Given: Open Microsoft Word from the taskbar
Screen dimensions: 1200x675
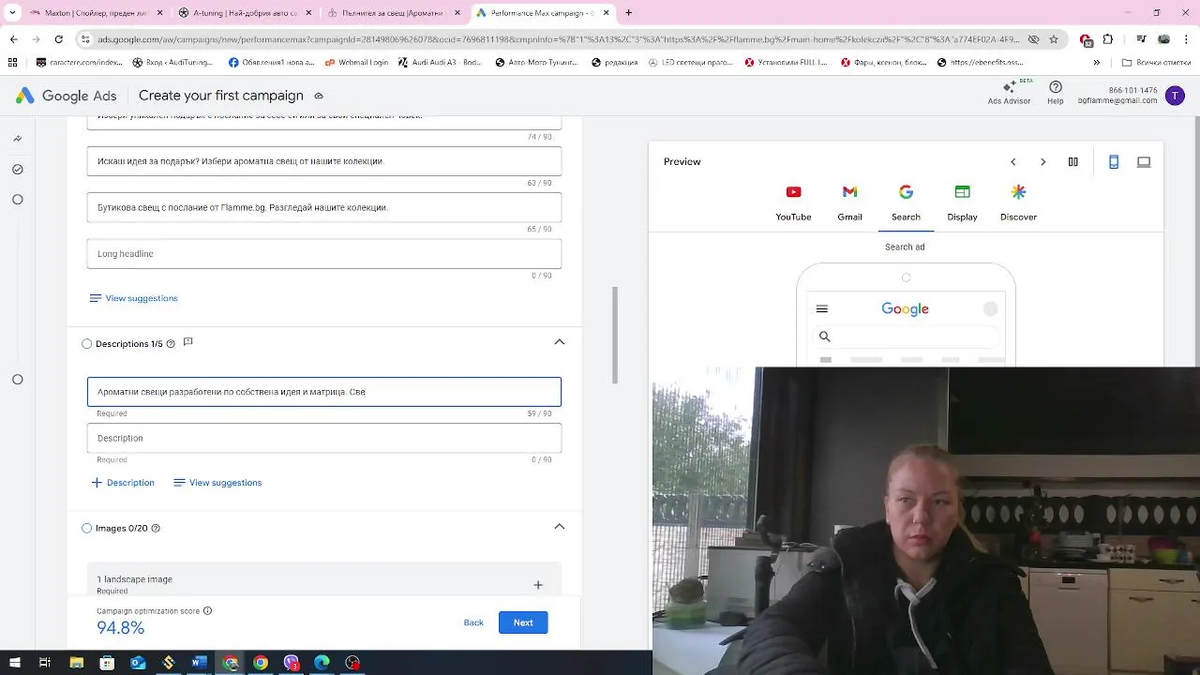Looking at the screenshot, I should coord(199,663).
